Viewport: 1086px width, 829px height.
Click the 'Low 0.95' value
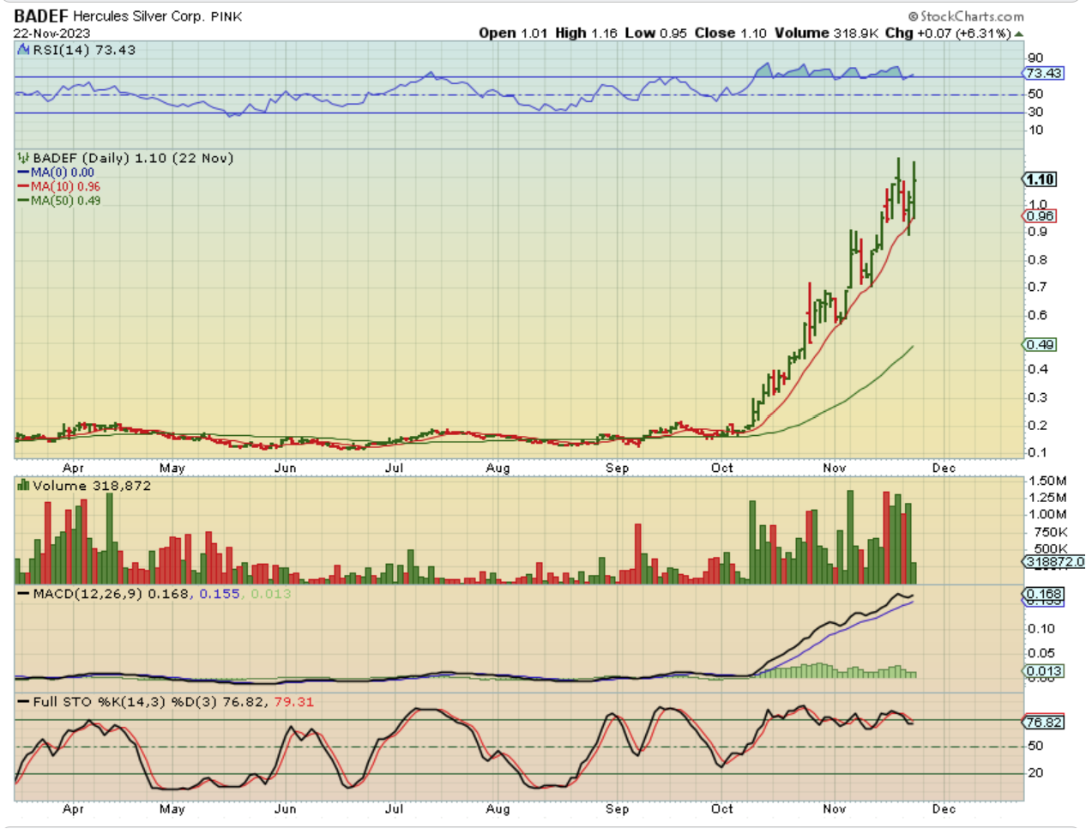pyautogui.click(x=655, y=33)
